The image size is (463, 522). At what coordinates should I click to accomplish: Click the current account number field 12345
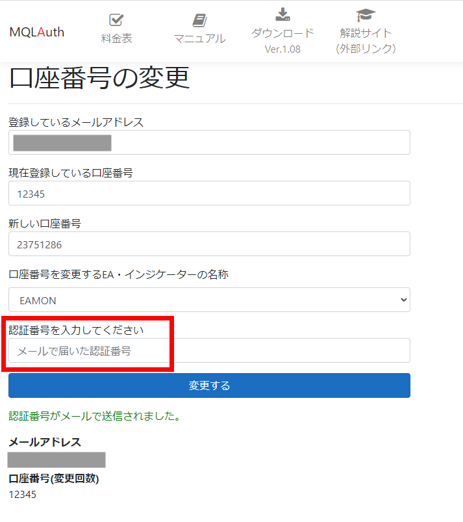209,193
